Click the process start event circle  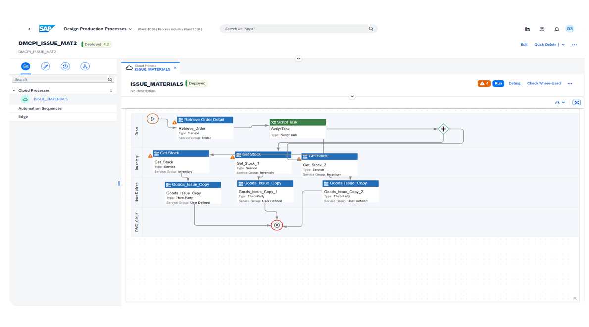(153, 119)
